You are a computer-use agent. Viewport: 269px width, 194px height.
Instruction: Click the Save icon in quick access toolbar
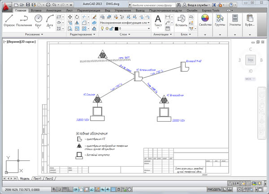28,5
